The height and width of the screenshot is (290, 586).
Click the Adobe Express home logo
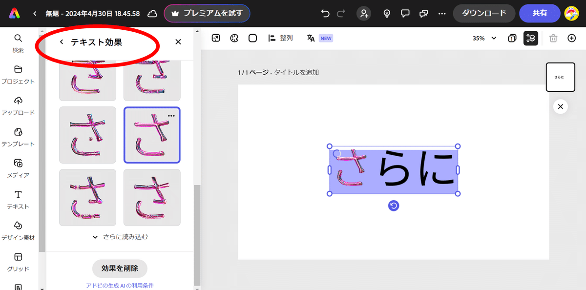coord(14,14)
